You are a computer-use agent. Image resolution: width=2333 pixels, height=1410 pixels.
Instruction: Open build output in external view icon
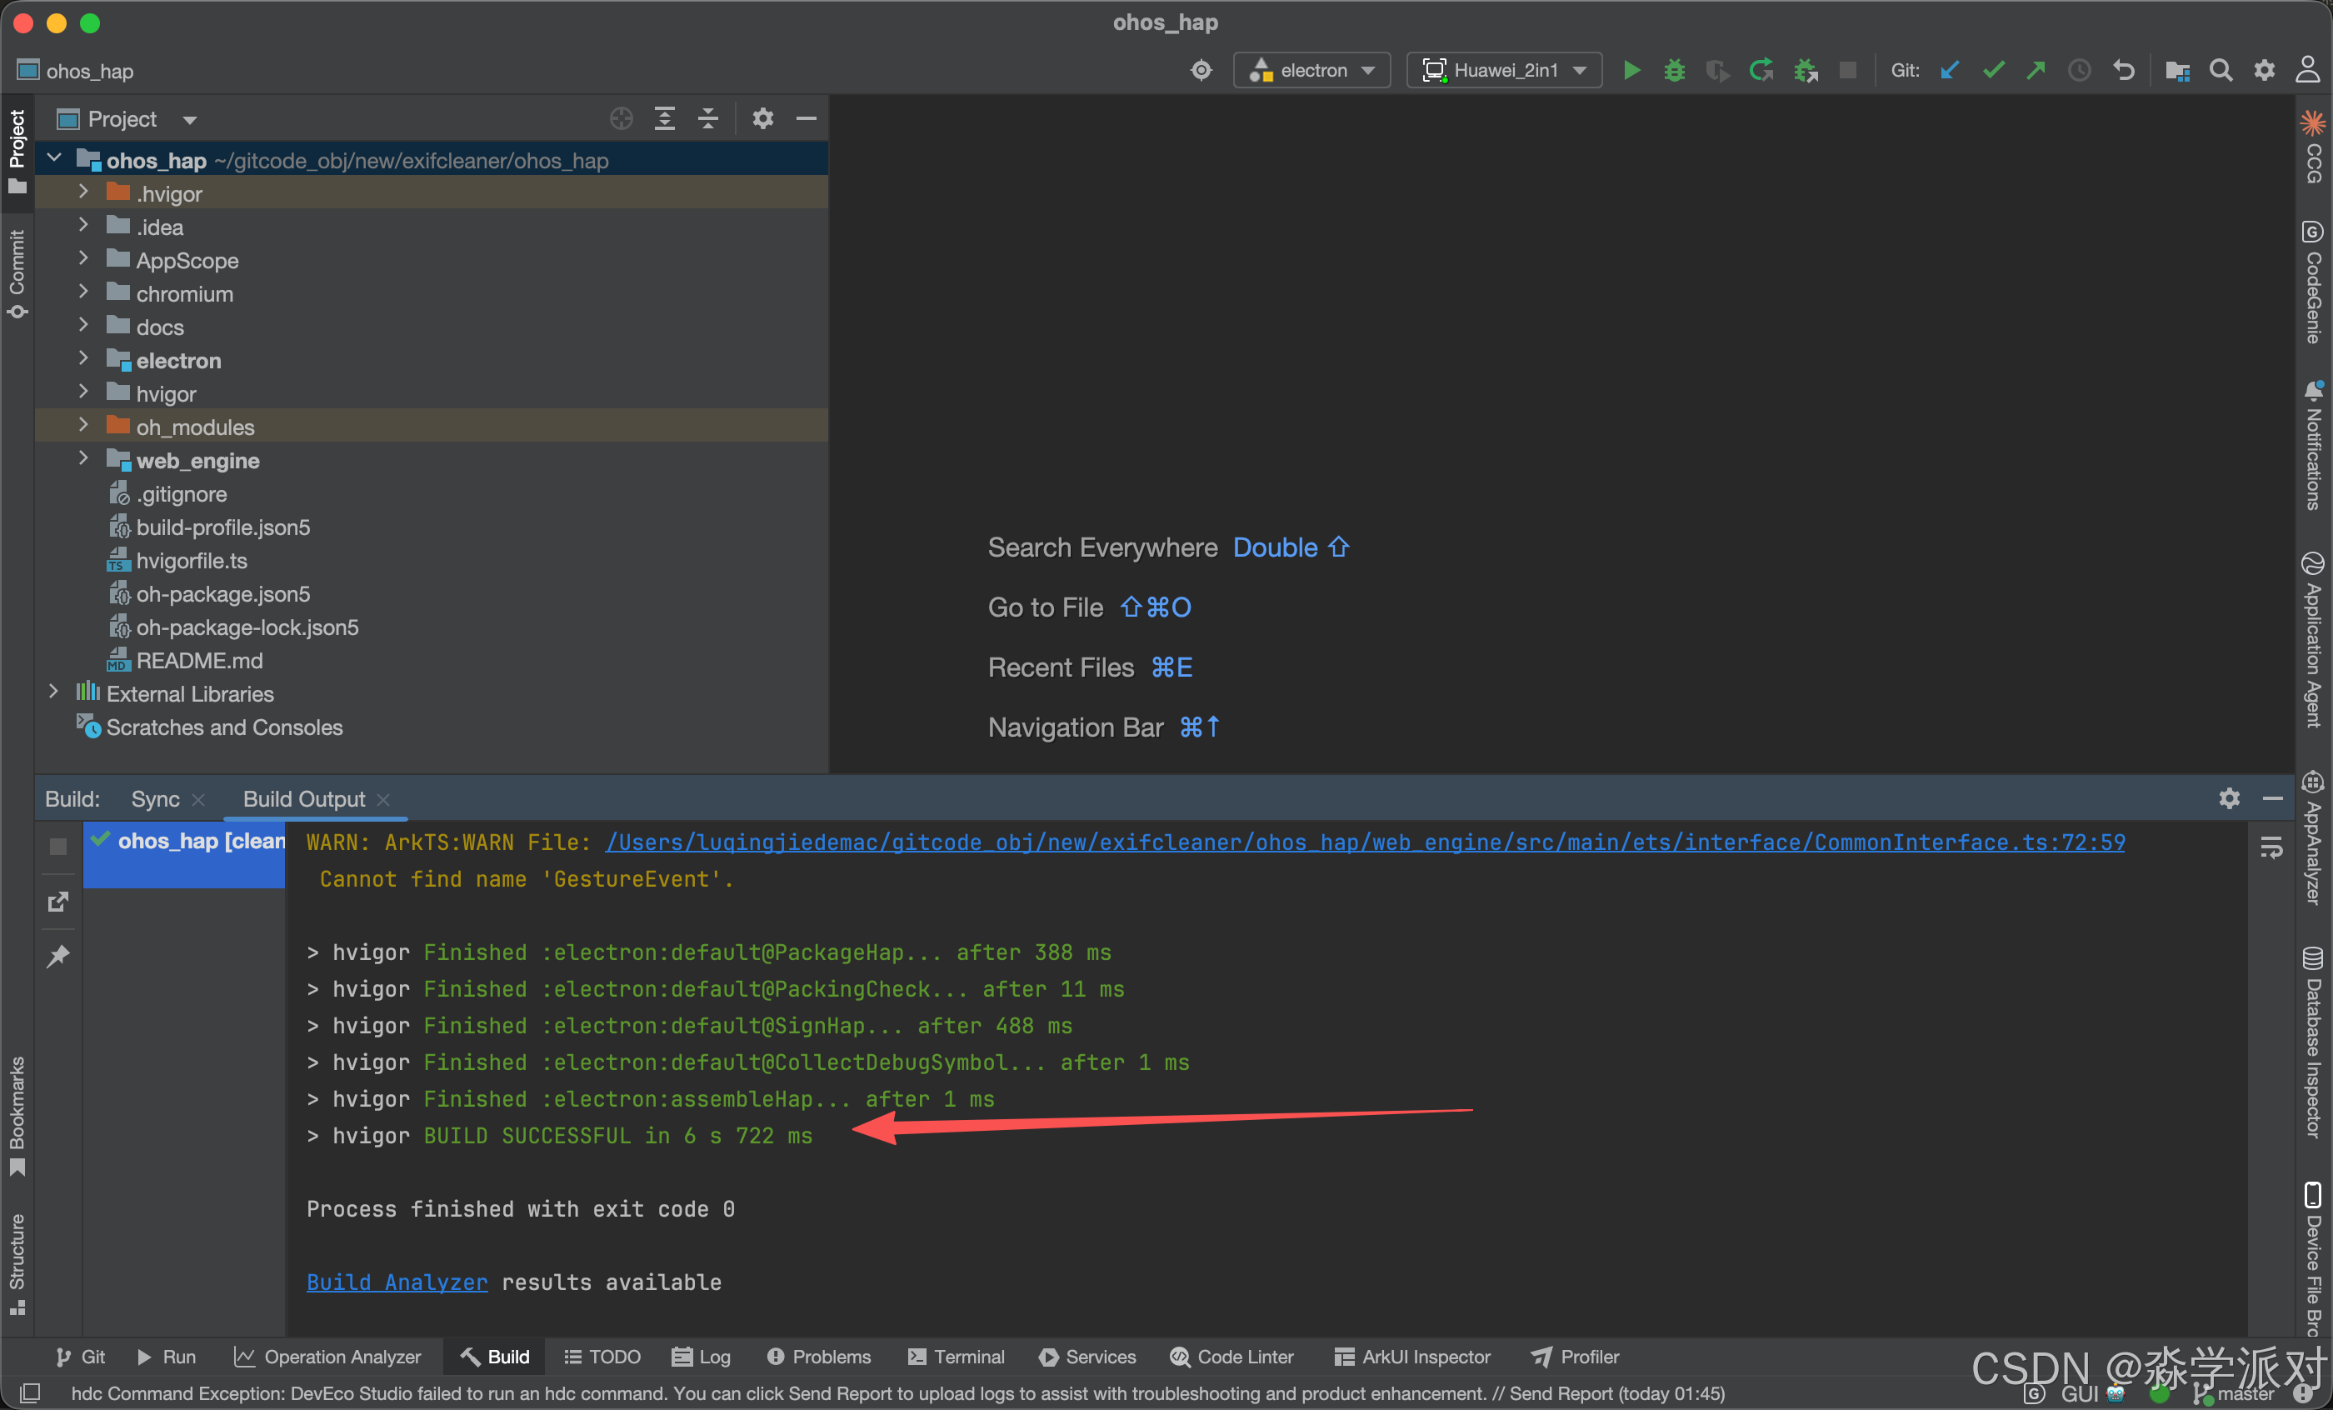(57, 902)
